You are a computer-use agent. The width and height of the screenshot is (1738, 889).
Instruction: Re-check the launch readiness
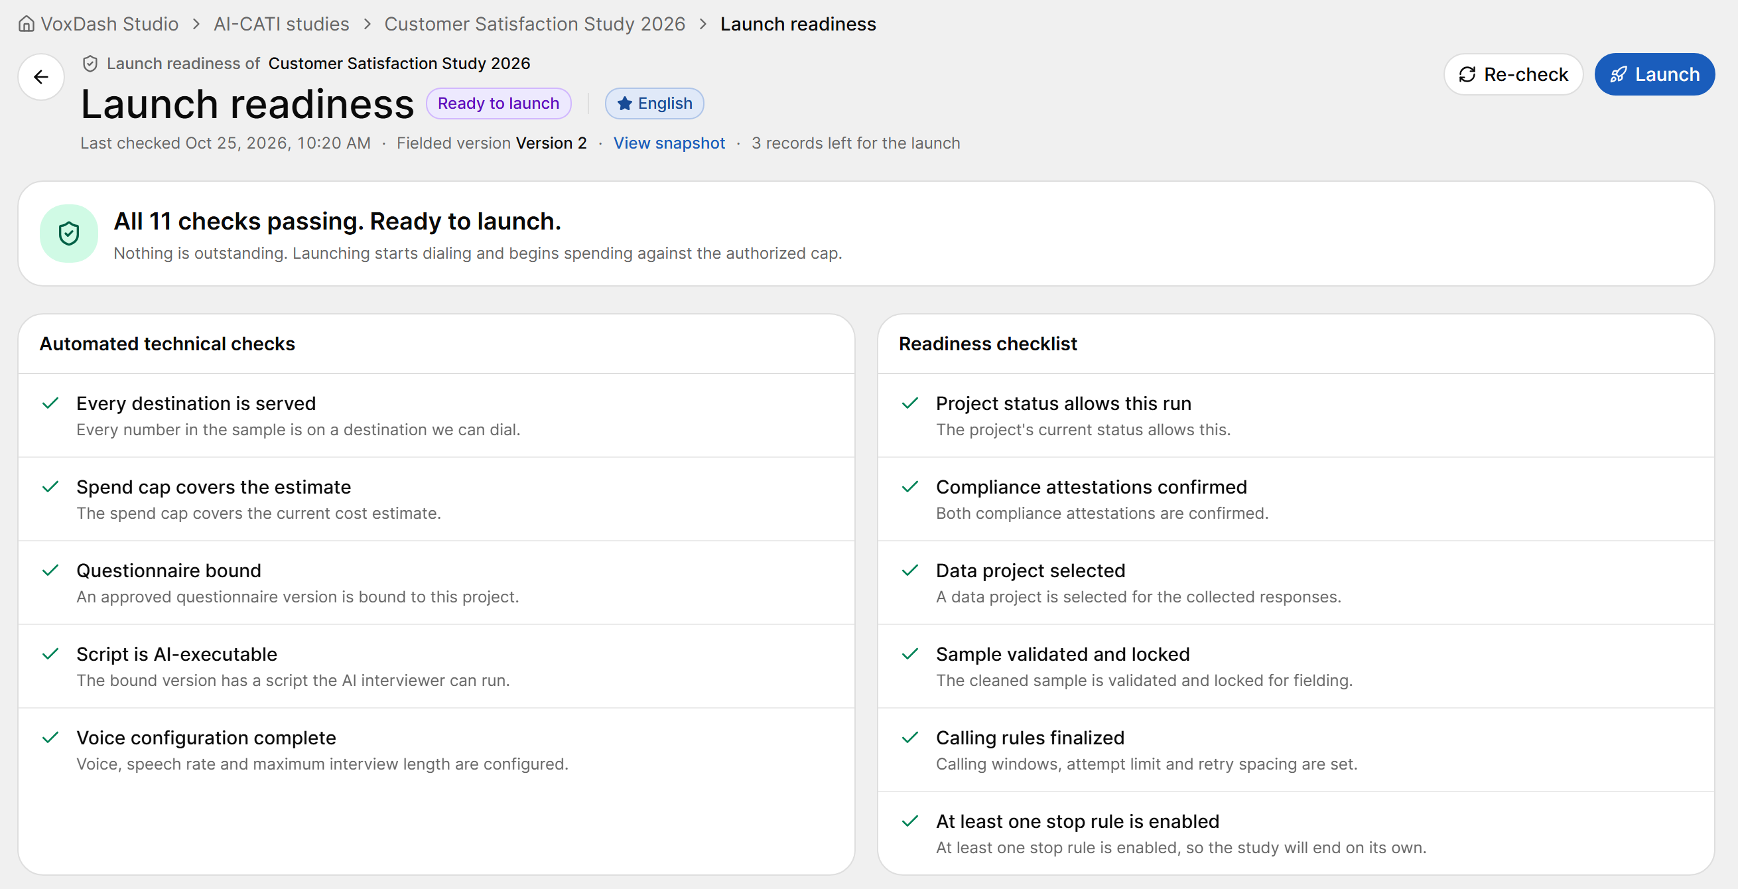click(x=1513, y=74)
